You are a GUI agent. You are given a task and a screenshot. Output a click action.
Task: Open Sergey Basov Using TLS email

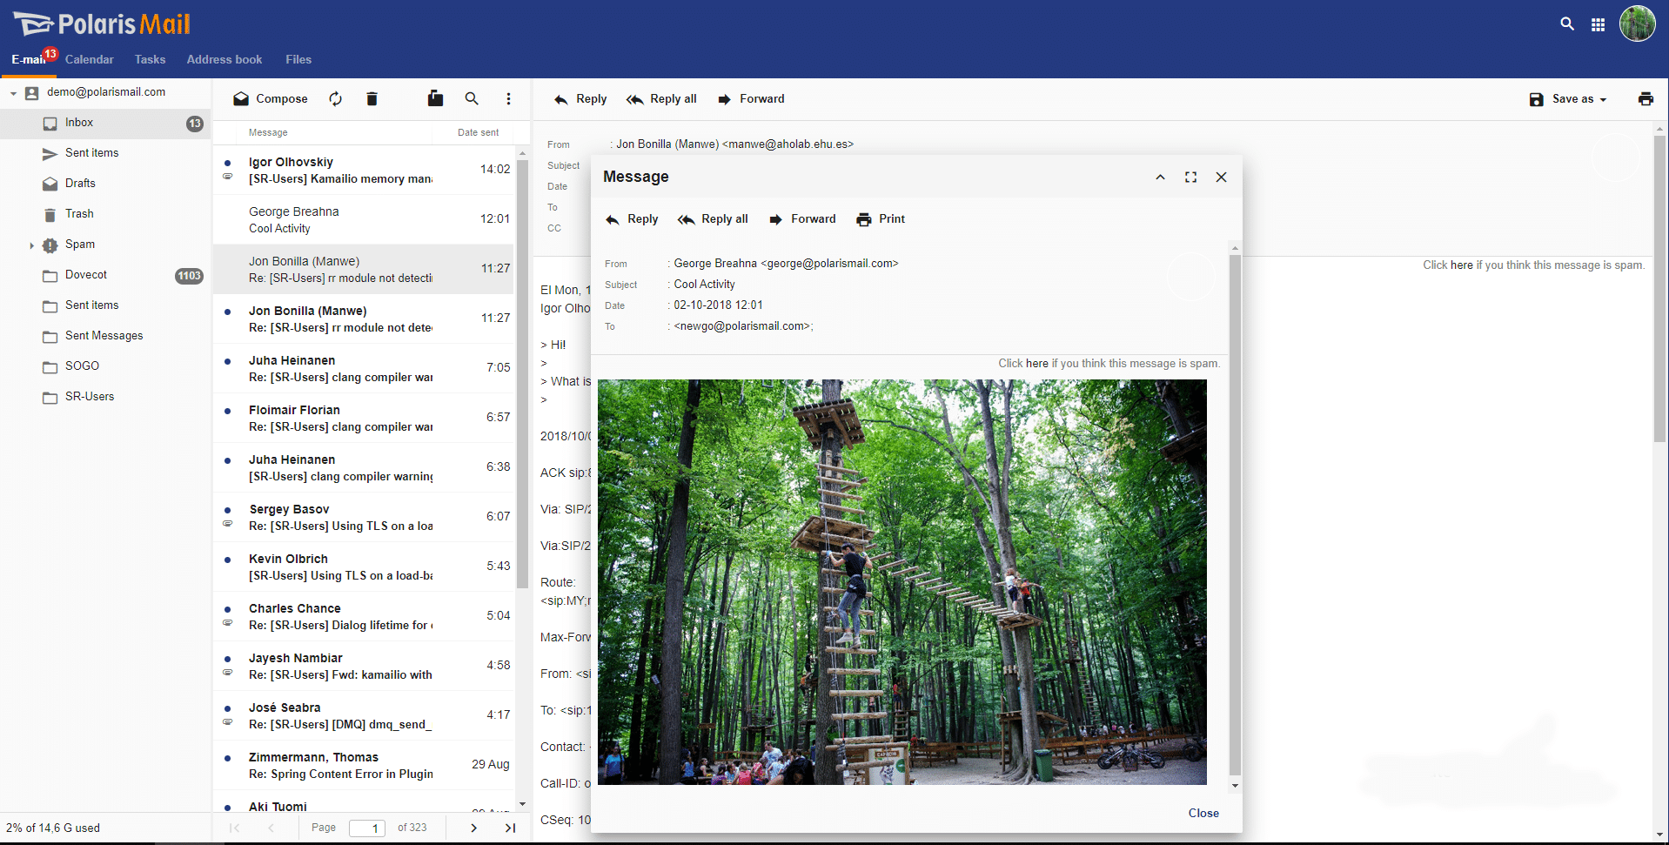pyautogui.click(x=364, y=518)
